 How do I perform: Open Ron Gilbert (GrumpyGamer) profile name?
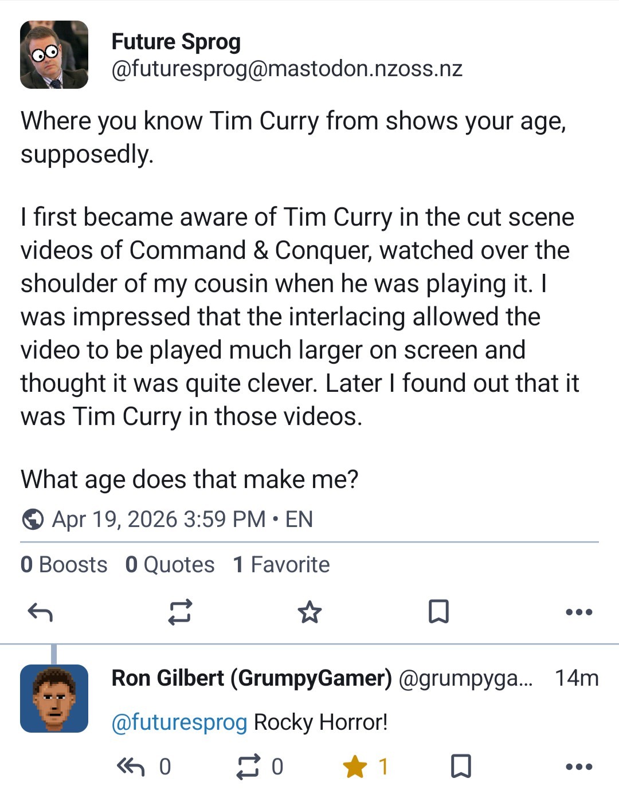(252, 678)
